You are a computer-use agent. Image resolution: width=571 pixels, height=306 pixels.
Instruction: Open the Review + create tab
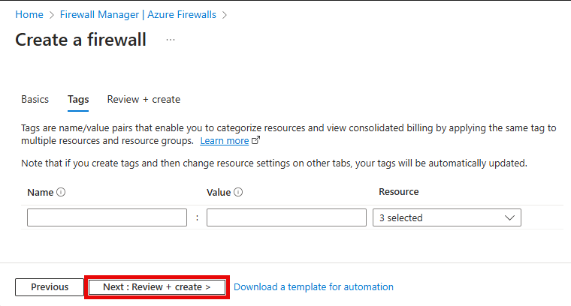[x=144, y=99]
